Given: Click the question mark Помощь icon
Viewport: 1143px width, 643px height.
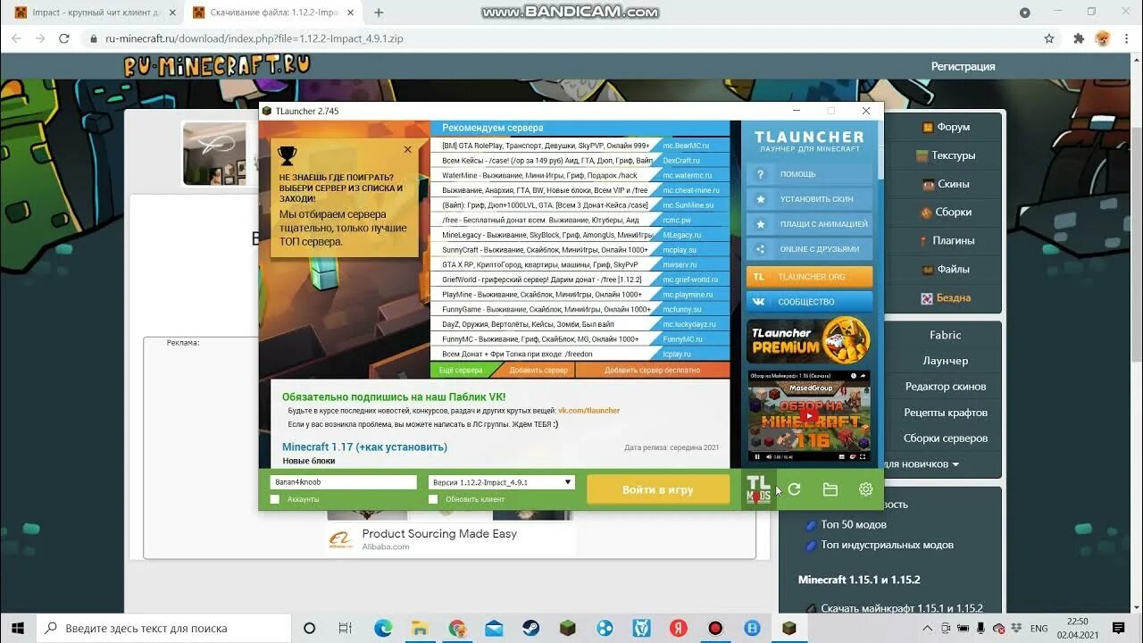Looking at the screenshot, I should coord(760,174).
